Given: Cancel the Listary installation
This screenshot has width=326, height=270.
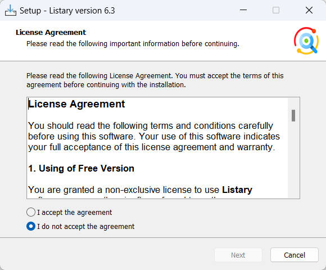Looking at the screenshot, I should [x=295, y=255].
